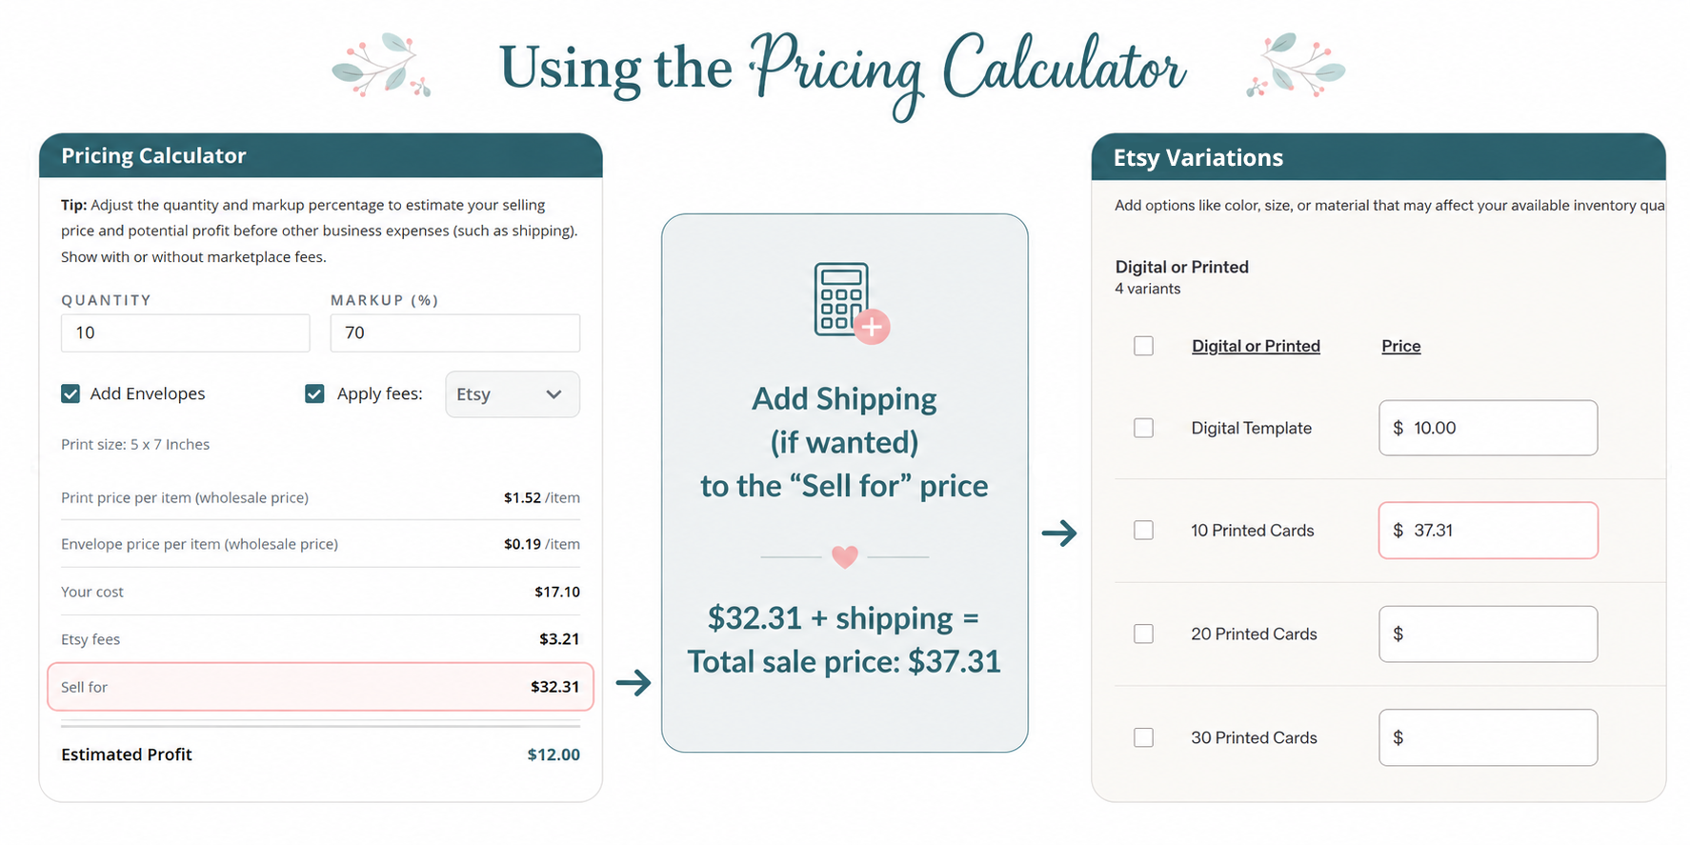Uncheck the Add Envelopes checkbox
The image size is (1690, 845).
pyautogui.click(x=70, y=393)
